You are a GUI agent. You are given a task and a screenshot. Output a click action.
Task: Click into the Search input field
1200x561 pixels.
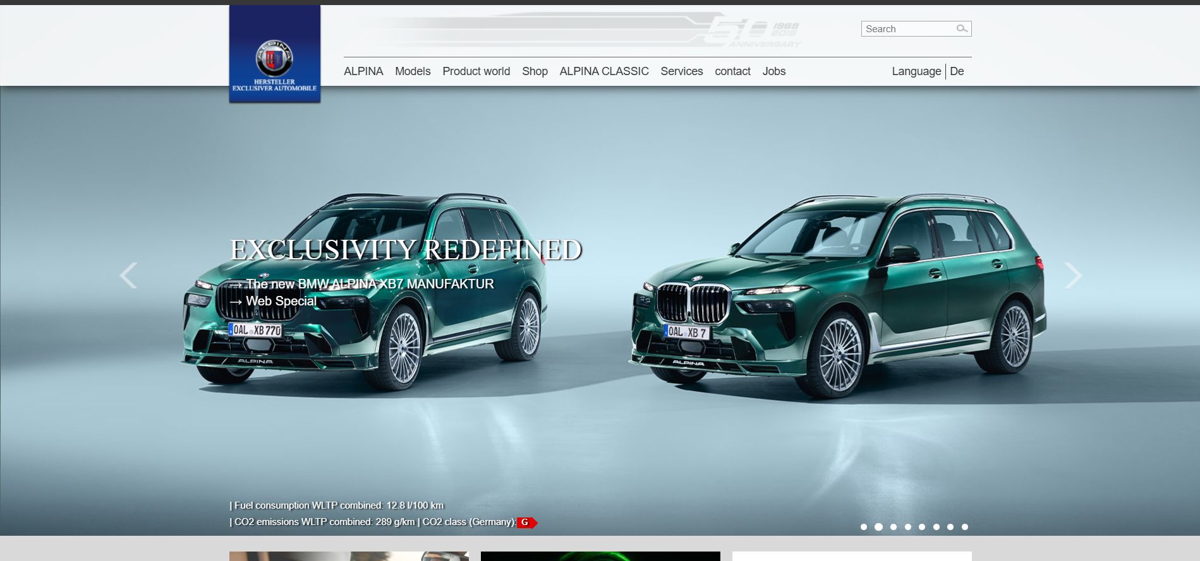(908, 29)
